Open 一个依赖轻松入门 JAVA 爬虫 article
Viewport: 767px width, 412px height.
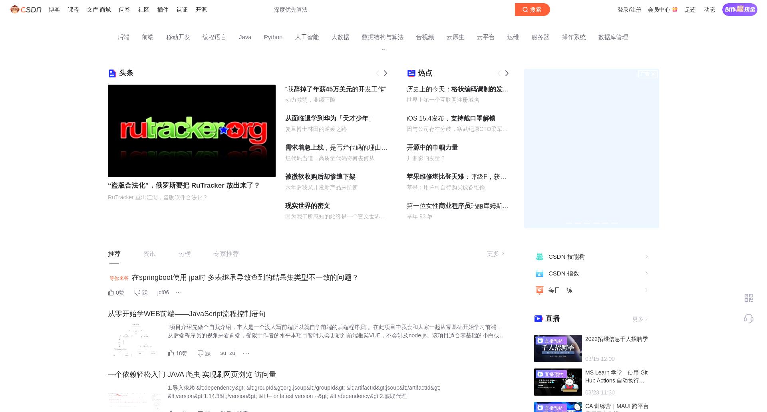coord(192,374)
